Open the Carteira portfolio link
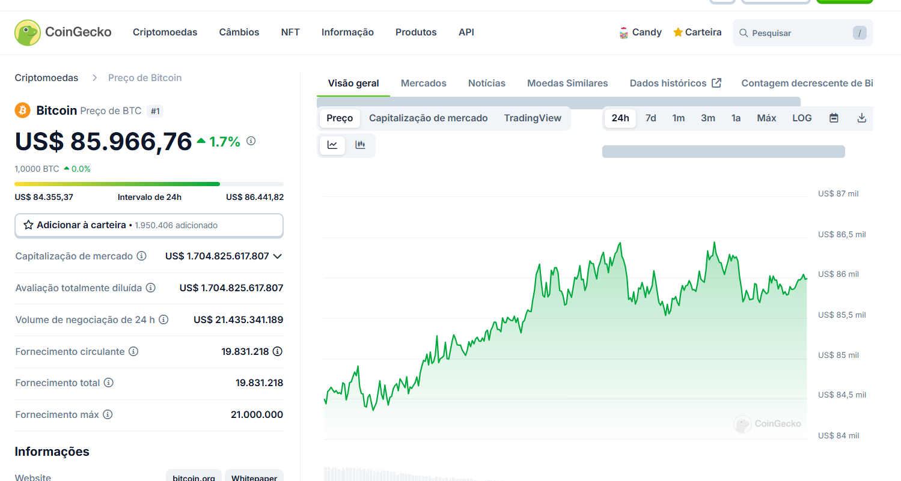Screen dimensions: 901x481 [x=697, y=32]
